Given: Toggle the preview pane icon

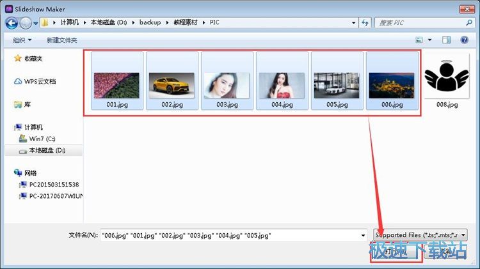Looking at the screenshot, I should 446,40.
